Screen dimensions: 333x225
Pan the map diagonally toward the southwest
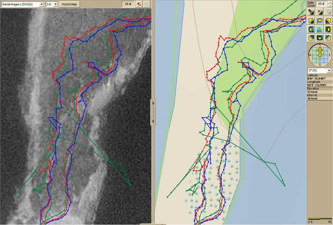(x=311, y=38)
